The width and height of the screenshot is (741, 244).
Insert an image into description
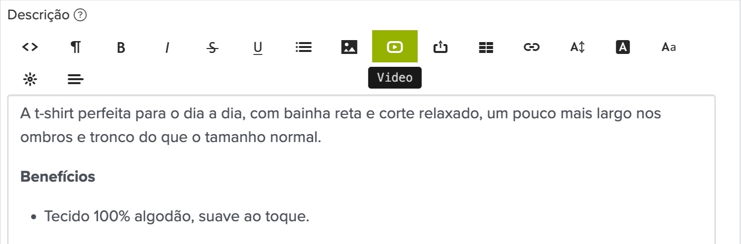pyautogui.click(x=349, y=47)
